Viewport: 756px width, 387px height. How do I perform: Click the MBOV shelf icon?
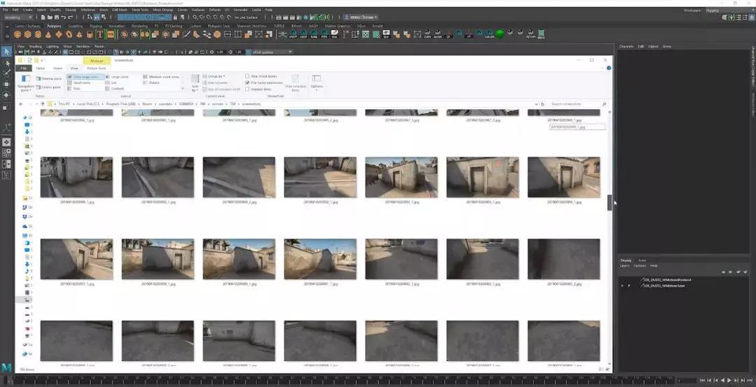coord(541,34)
